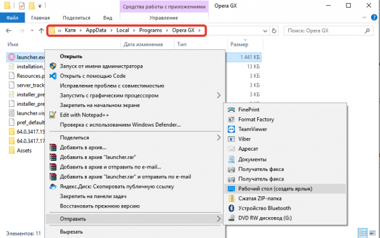Click the admin shield icon beside Запуск от имени администратора
The height and width of the screenshot is (238, 380).
pos(53,66)
